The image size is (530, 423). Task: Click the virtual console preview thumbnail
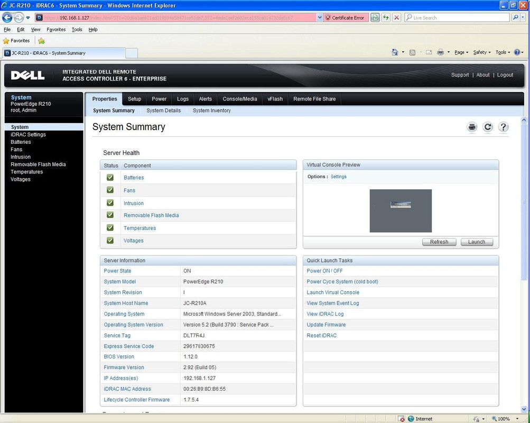click(x=401, y=210)
